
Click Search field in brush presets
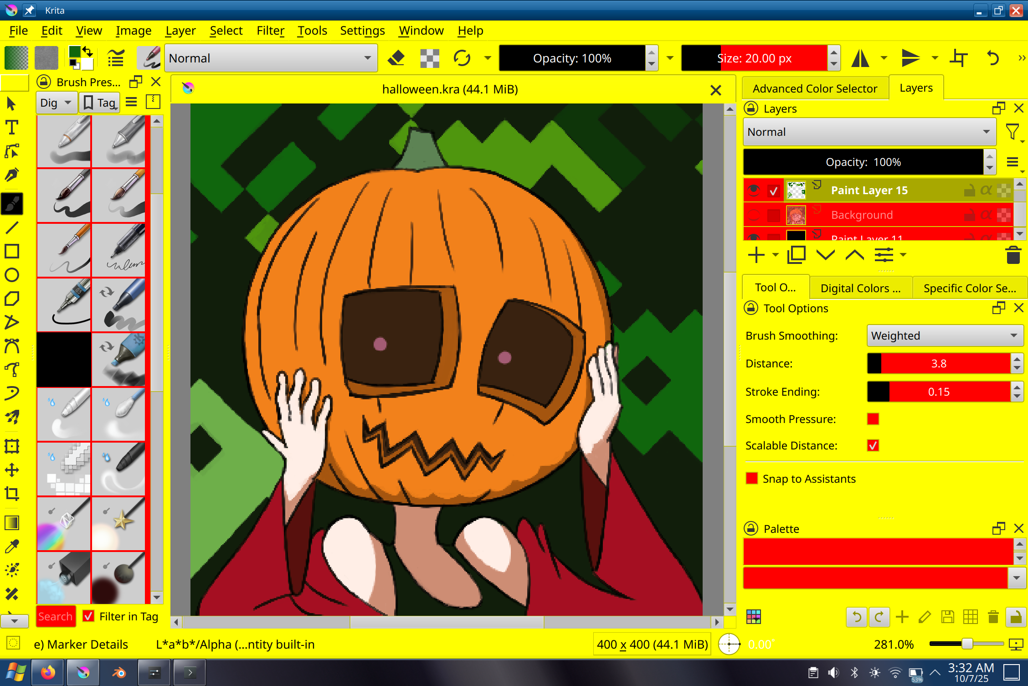(56, 616)
